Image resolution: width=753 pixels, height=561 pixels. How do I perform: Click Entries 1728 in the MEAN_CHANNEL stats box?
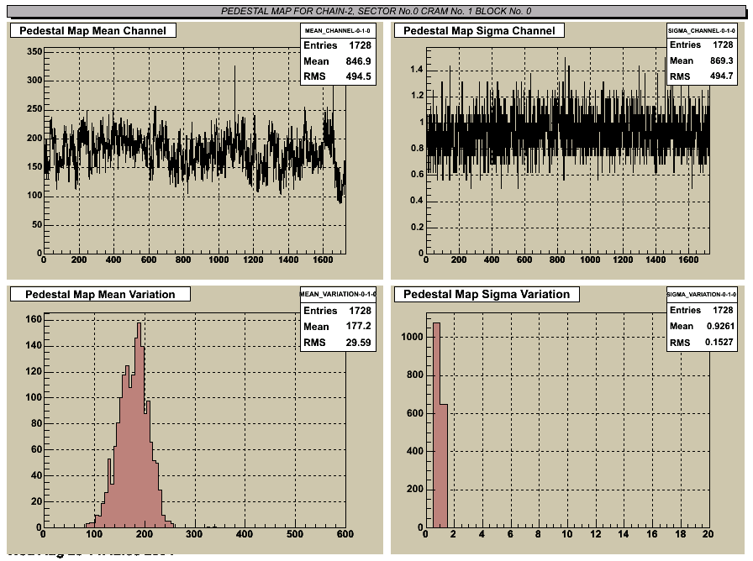point(337,45)
